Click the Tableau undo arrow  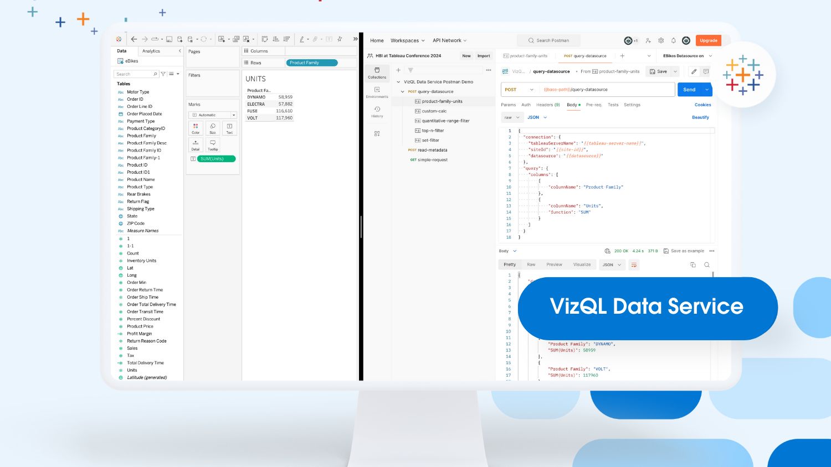(134, 39)
